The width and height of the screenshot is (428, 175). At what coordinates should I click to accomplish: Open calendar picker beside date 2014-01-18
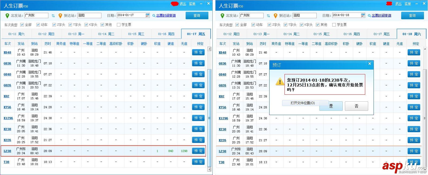coord(363,15)
